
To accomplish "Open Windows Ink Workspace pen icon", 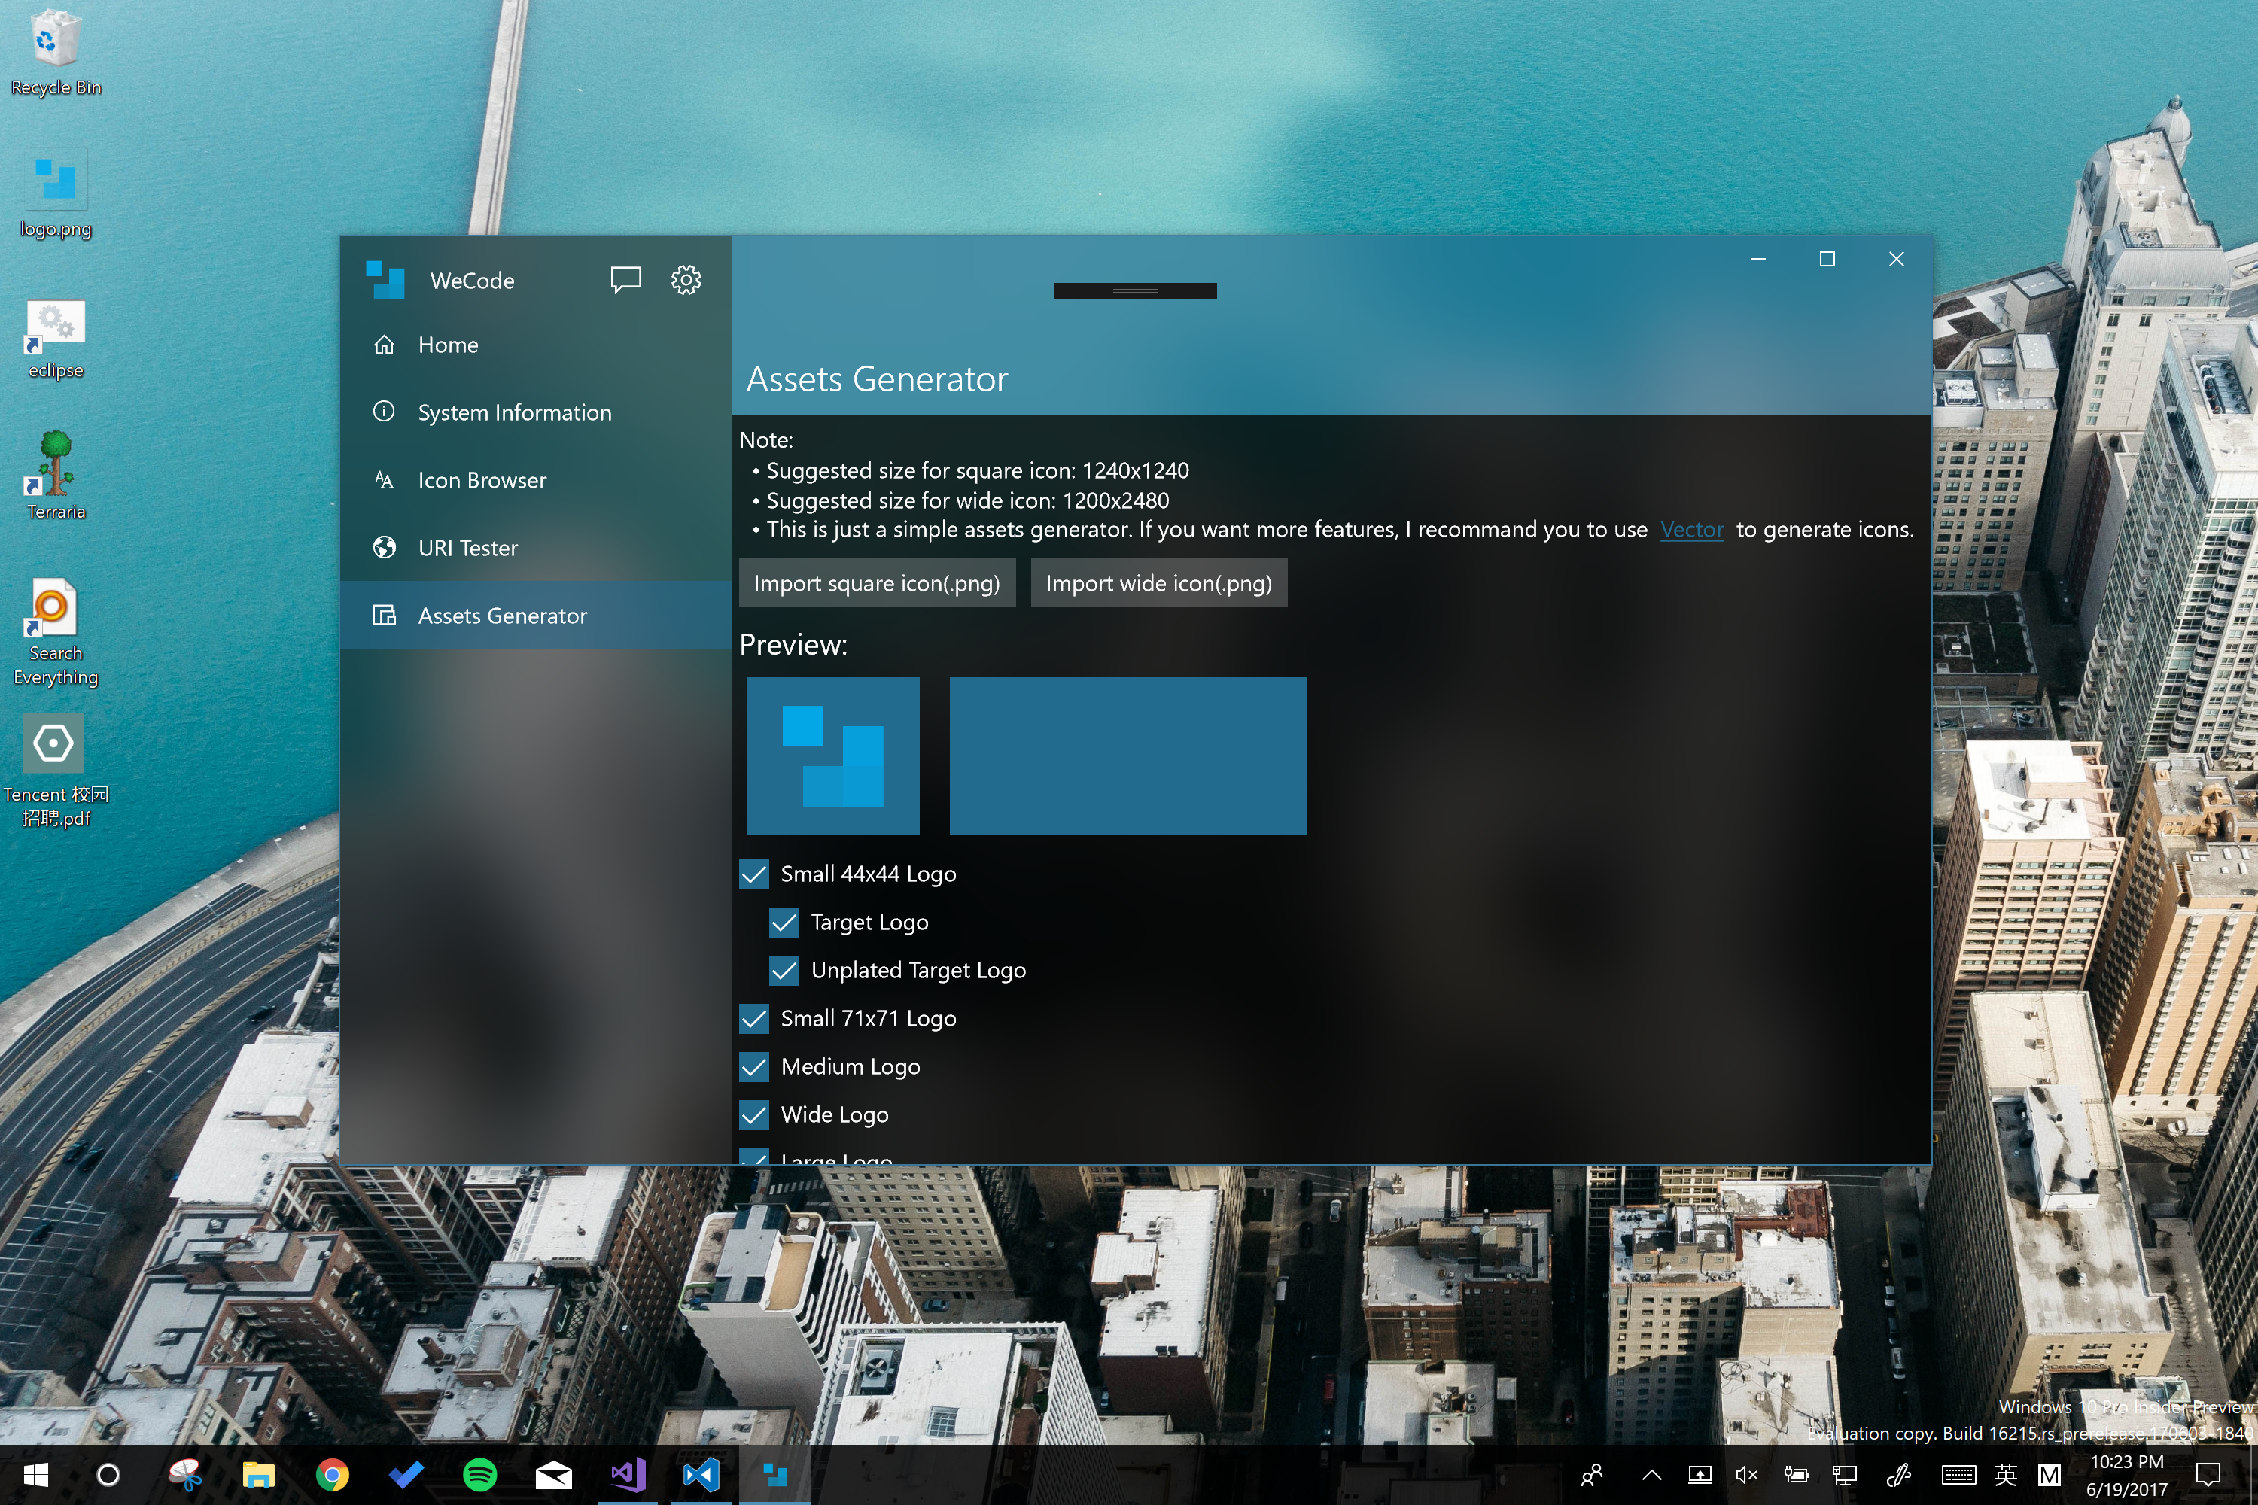I will (1898, 1474).
